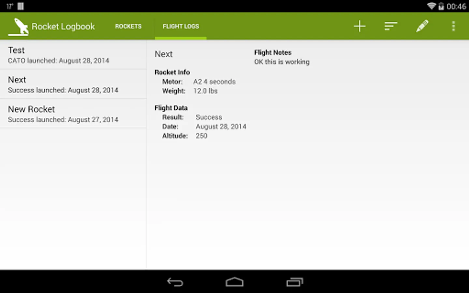Open the recent apps button
469x293 pixels.
coord(295,282)
